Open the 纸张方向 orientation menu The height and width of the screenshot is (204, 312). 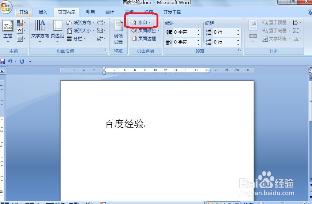(80, 23)
